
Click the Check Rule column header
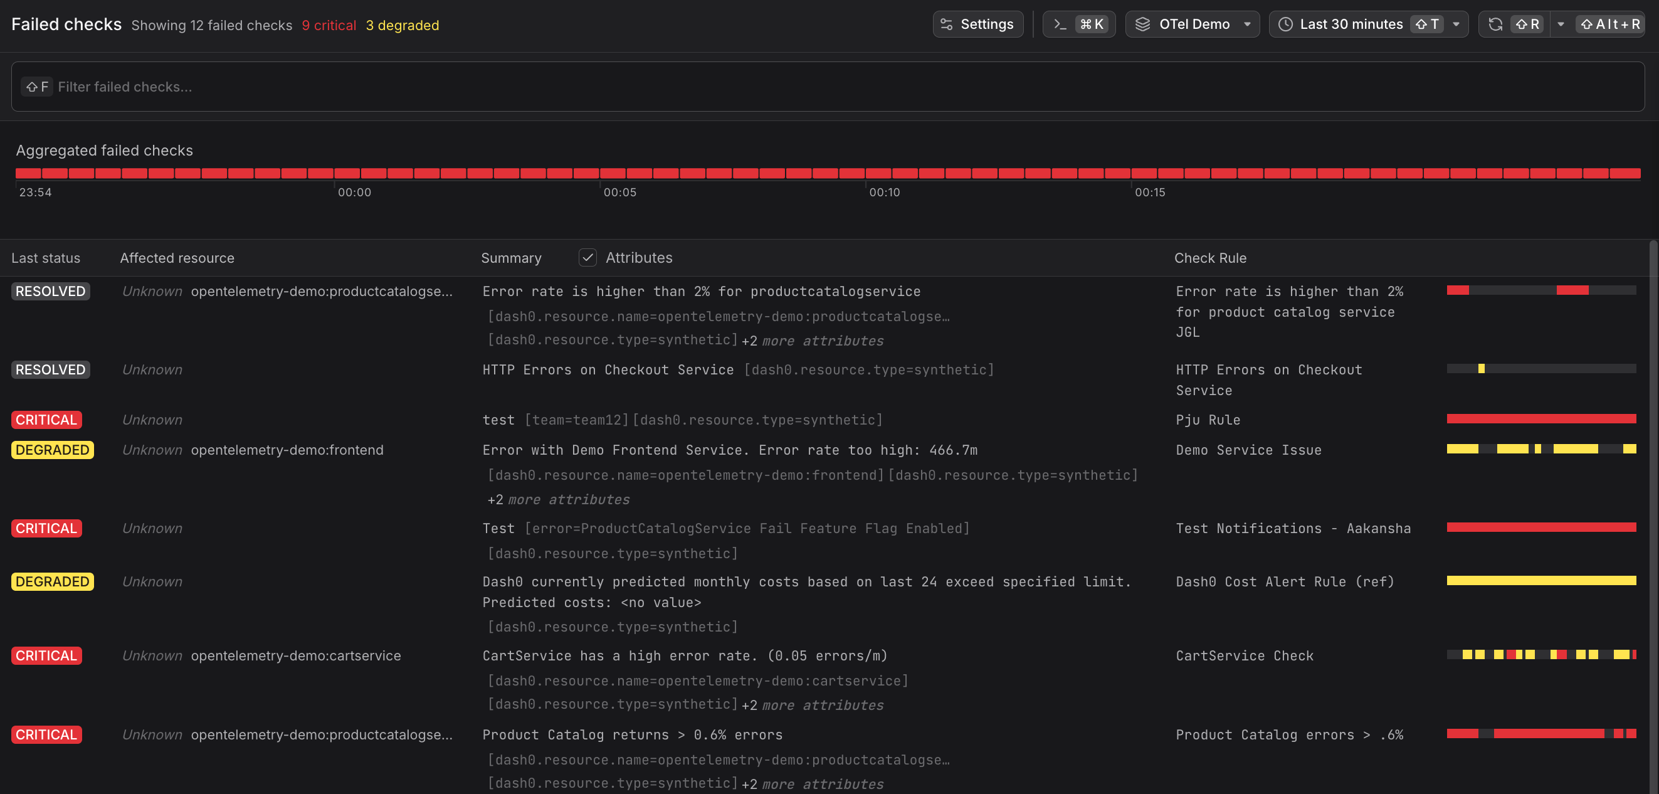click(1210, 258)
